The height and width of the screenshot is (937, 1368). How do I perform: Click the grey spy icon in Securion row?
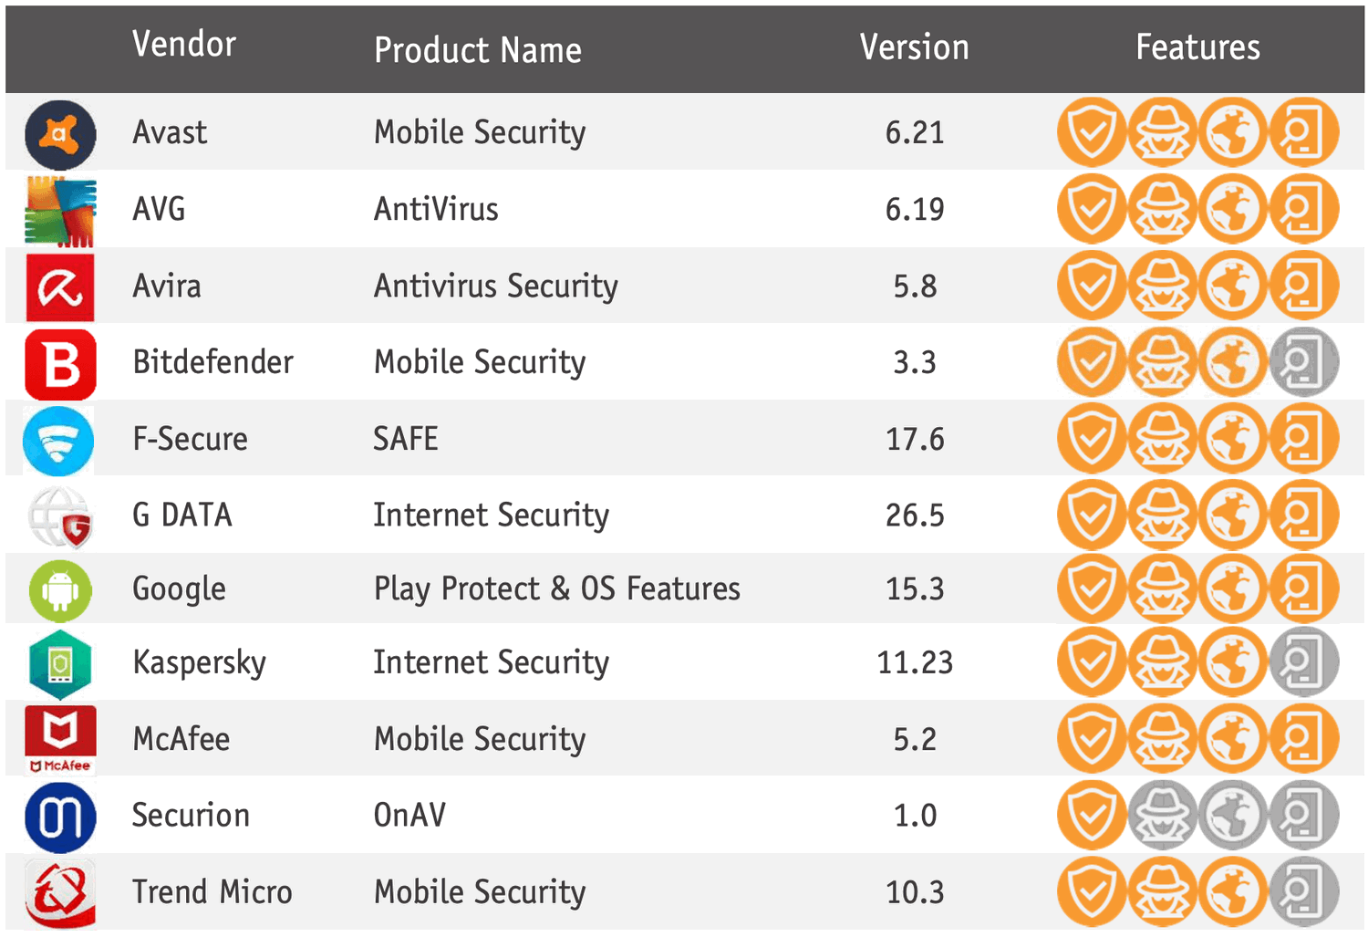pyautogui.click(x=1162, y=815)
